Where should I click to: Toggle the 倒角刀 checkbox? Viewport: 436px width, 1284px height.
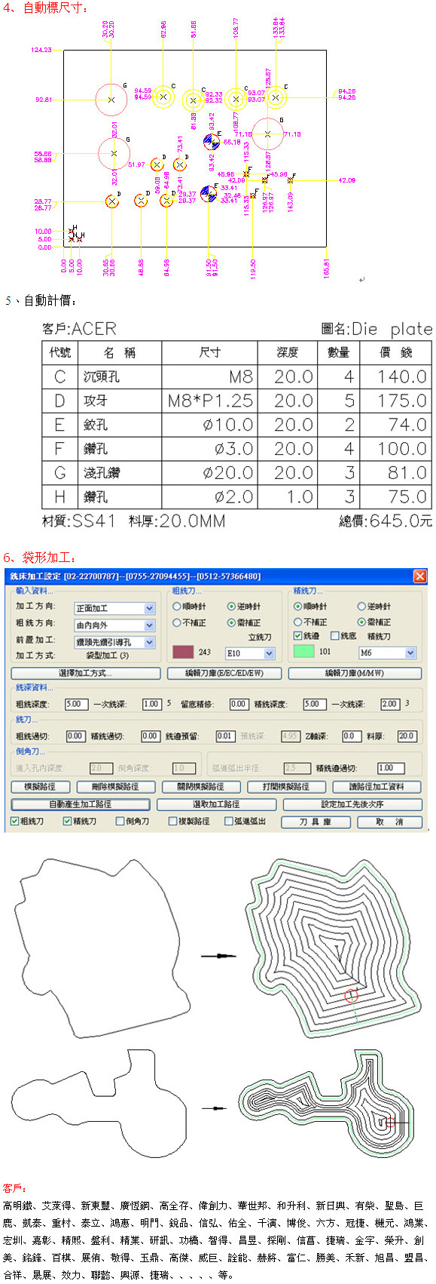[x=120, y=821]
